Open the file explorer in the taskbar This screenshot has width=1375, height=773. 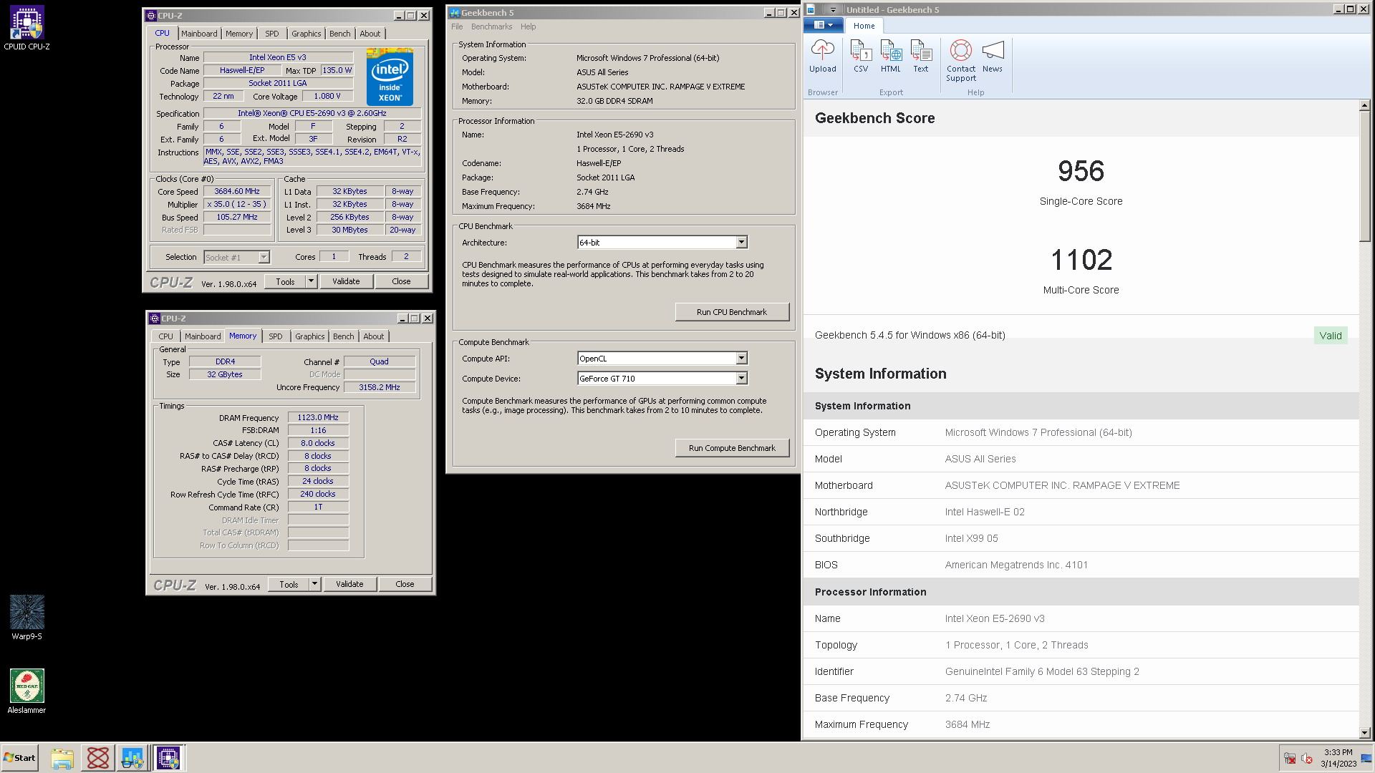pyautogui.click(x=62, y=758)
